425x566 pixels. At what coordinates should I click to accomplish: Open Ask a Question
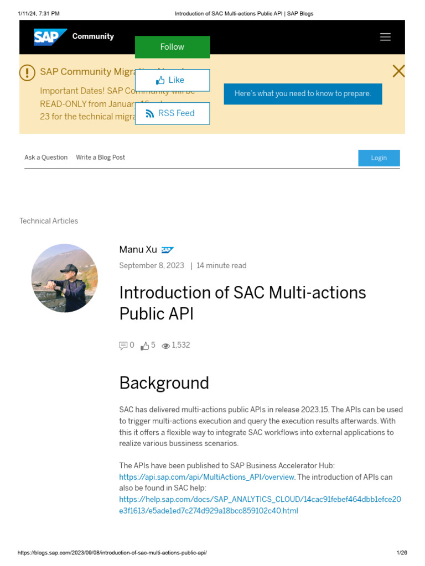[46, 158]
